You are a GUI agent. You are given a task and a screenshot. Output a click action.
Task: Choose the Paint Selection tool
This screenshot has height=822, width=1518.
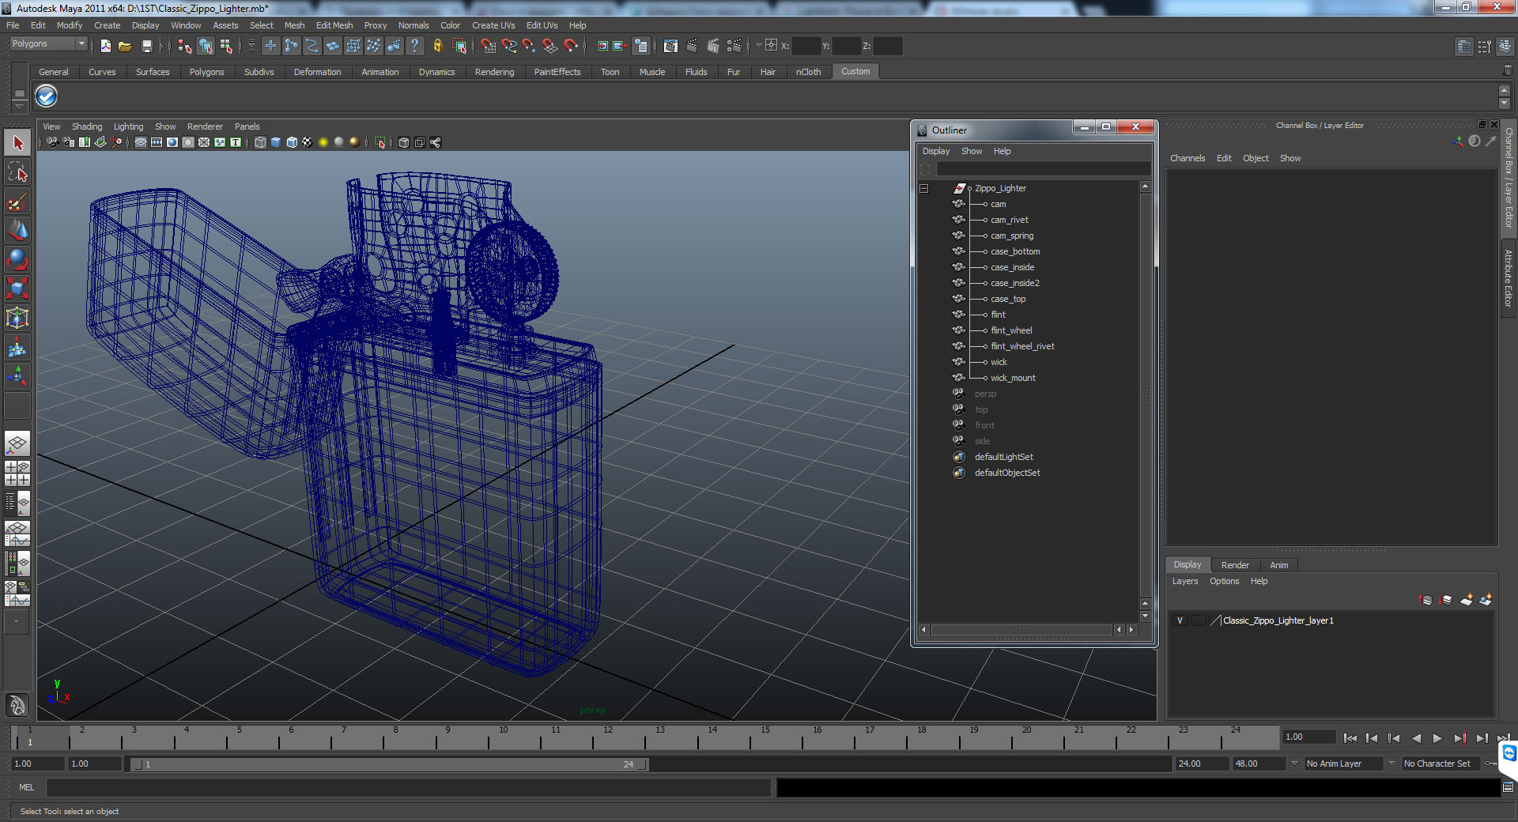click(x=17, y=202)
